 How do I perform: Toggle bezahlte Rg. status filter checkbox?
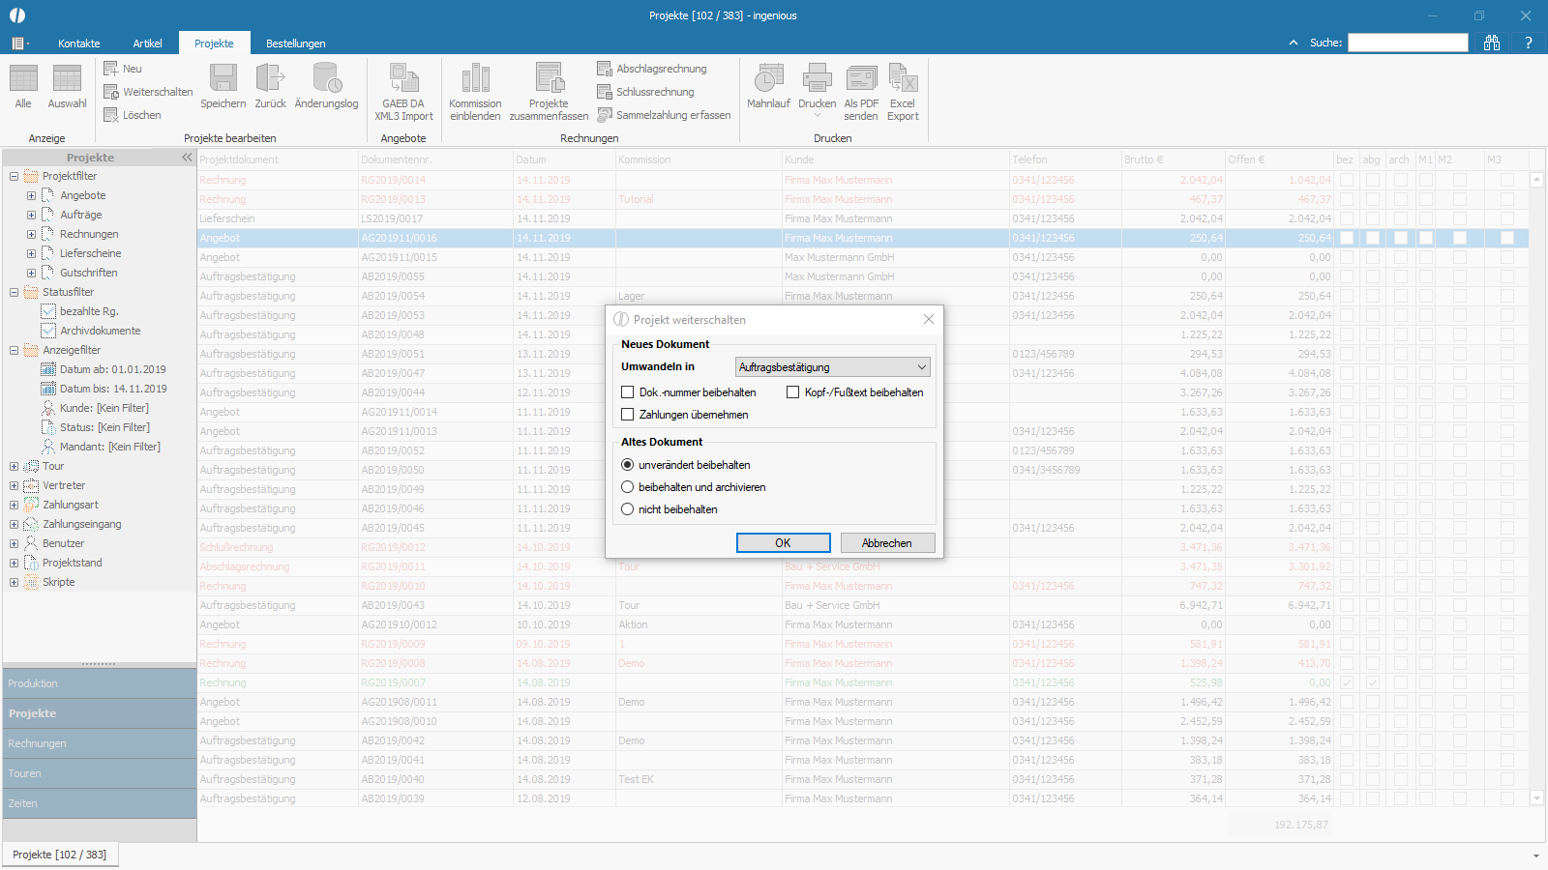(48, 311)
